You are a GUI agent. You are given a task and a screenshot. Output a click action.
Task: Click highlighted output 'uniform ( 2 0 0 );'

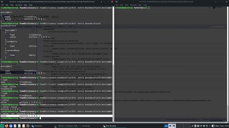(x=30, y=116)
